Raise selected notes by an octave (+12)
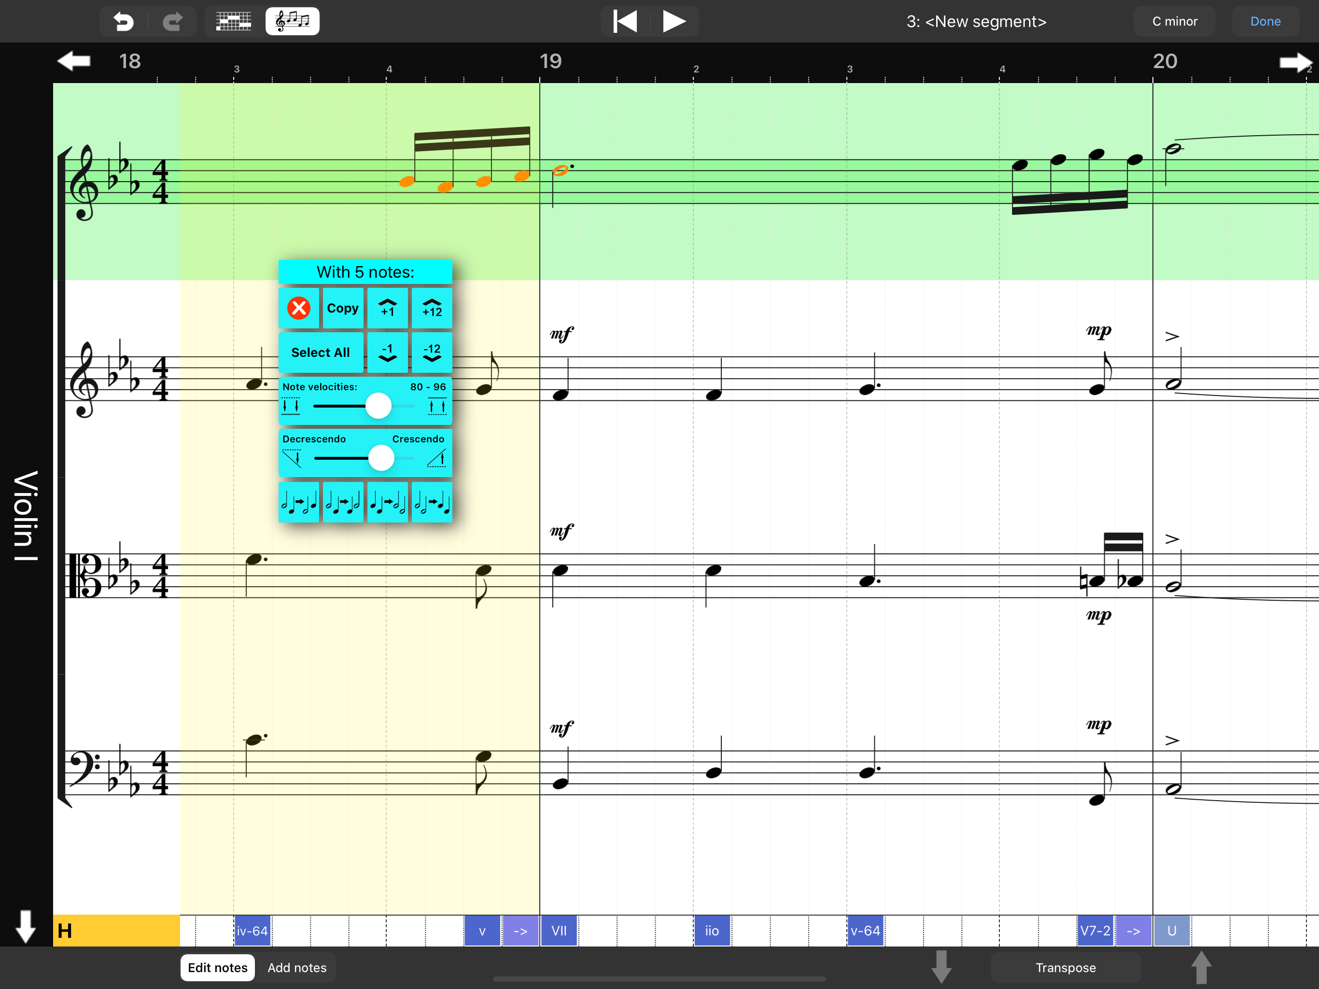1319x989 pixels. tap(432, 309)
